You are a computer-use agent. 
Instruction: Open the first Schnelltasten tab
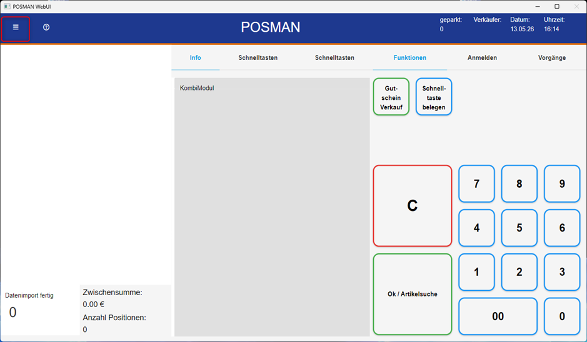pos(258,57)
